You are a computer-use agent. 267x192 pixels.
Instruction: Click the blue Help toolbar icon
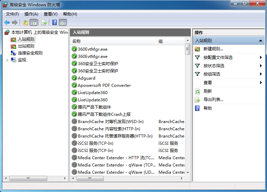(x=54, y=22)
